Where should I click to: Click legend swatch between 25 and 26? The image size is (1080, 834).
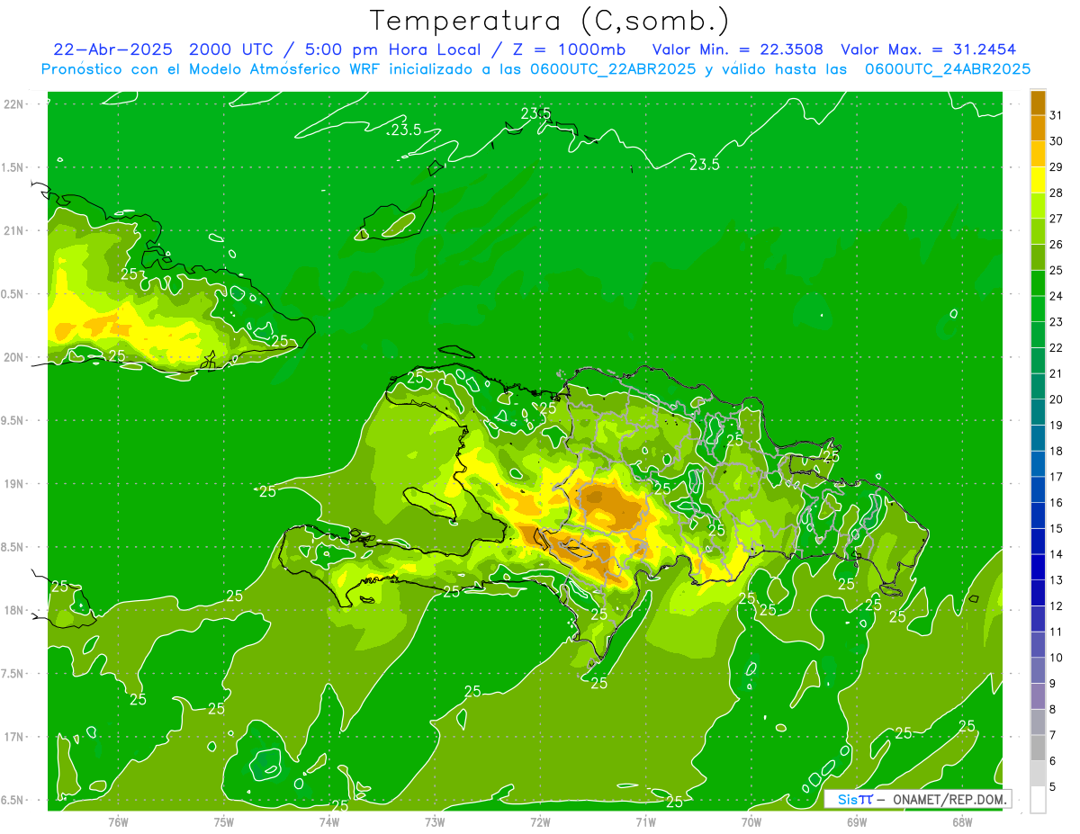click(x=1038, y=257)
